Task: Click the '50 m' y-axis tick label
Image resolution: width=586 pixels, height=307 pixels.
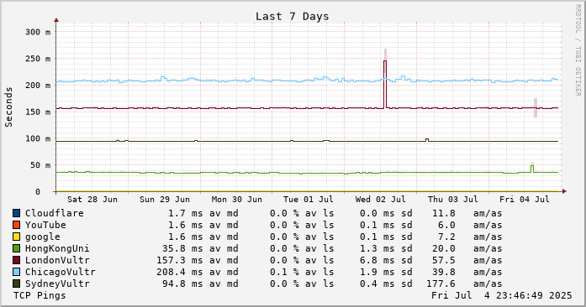Action: [40, 165]
